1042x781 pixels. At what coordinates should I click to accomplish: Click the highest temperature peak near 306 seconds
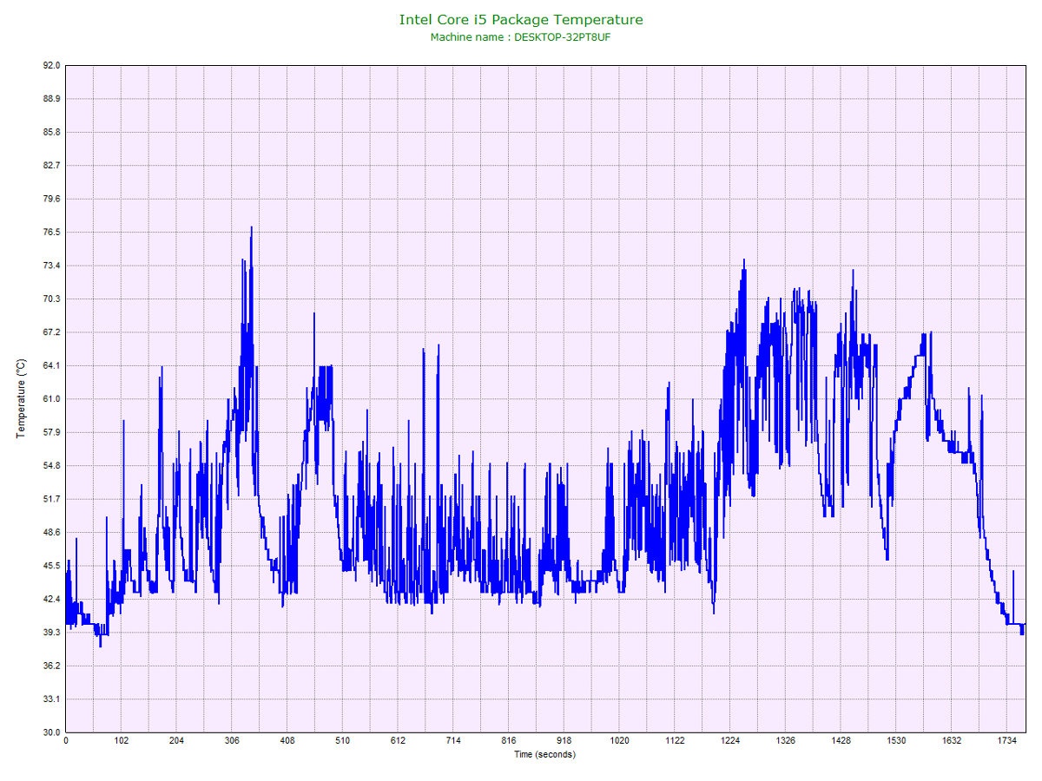point(252,228)
